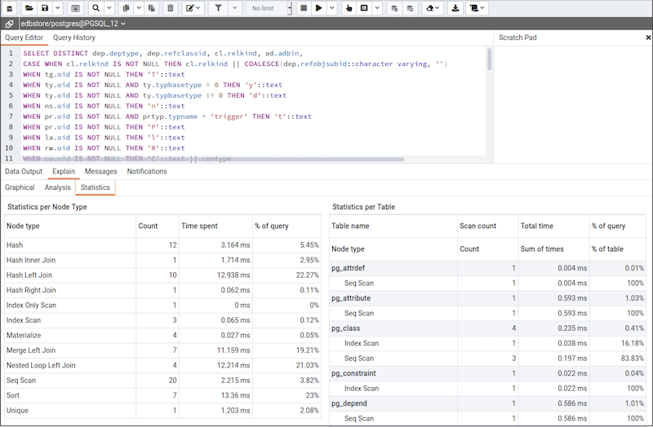Click the pg_attribute table row
The height and width of the screenshot is (427, 653).
coord(487,297)
